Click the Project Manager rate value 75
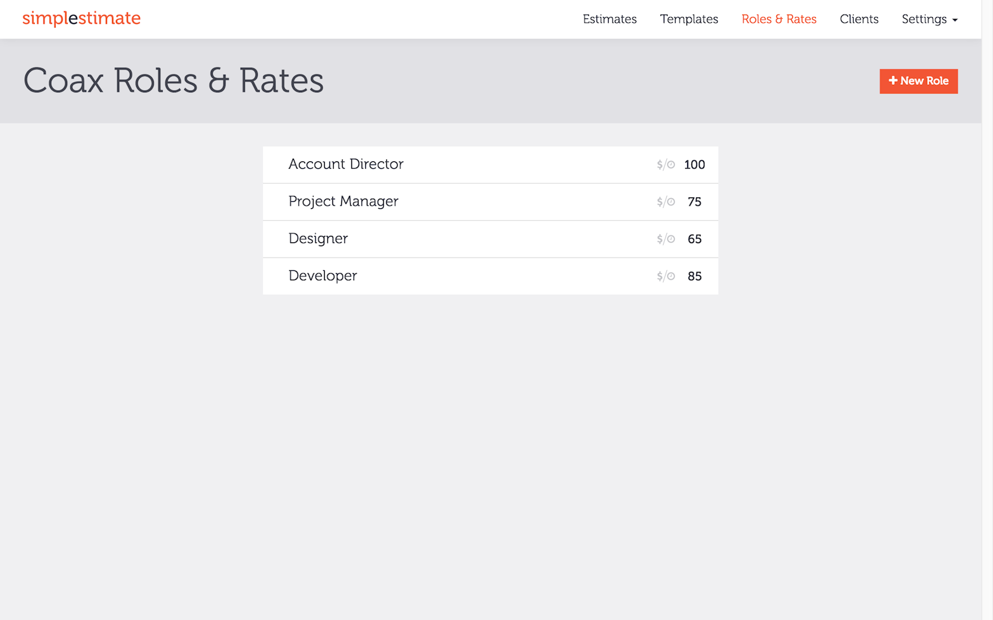993x620 pixels. (x=694, y=202)
